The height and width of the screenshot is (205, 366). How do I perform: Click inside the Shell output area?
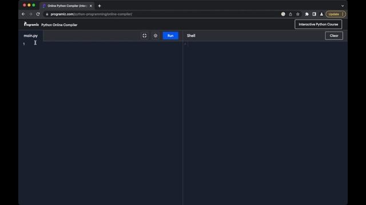tap(265, 123)
